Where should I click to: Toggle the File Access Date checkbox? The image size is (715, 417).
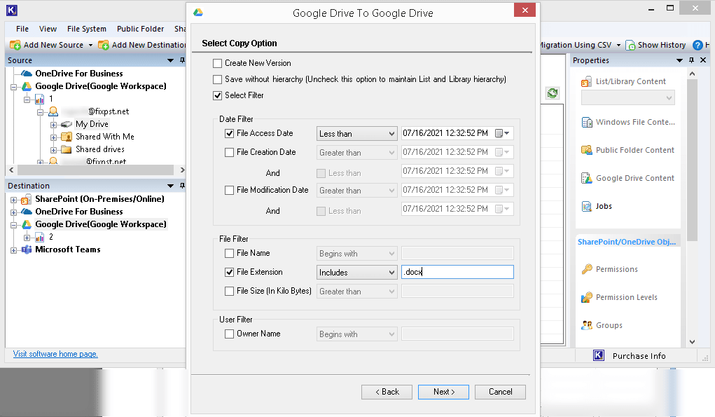tap(230, 134)
